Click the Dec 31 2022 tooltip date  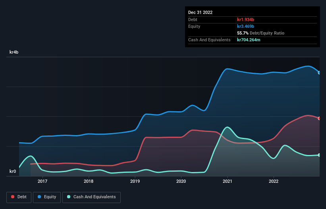tap(200, 12)
